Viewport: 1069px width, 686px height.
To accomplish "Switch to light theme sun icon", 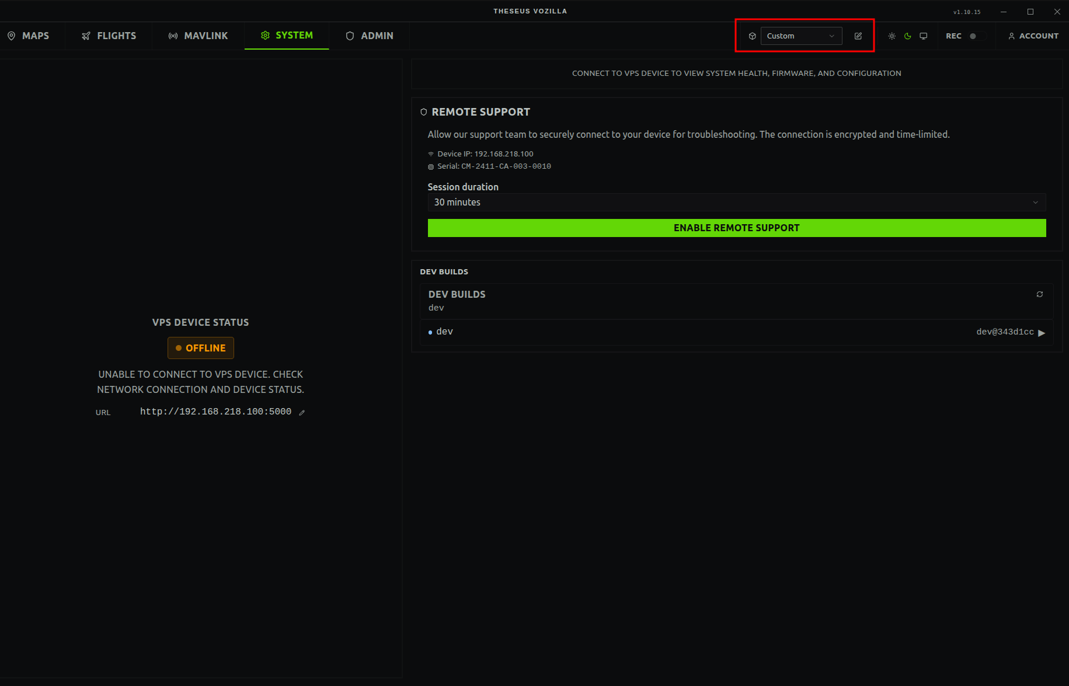I will (x=892, y=36).
